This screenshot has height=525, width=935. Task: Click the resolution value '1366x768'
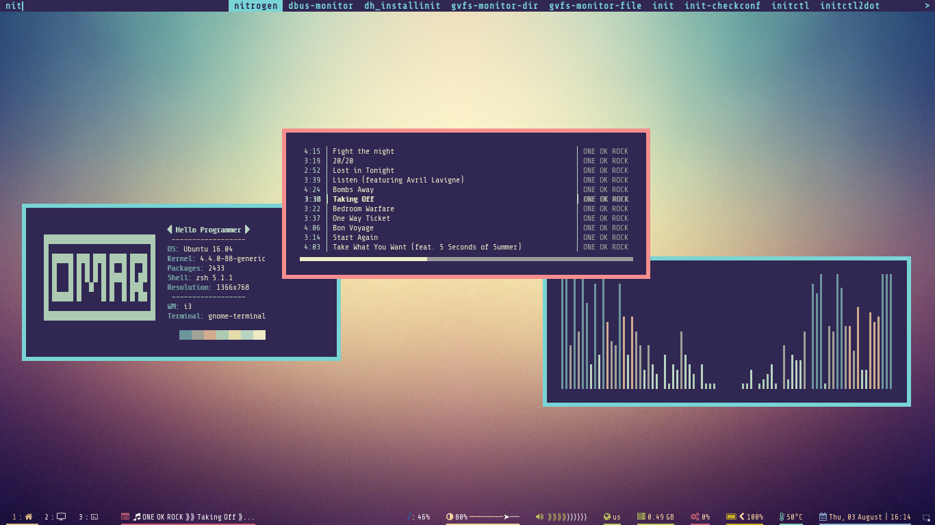(233, 288)
